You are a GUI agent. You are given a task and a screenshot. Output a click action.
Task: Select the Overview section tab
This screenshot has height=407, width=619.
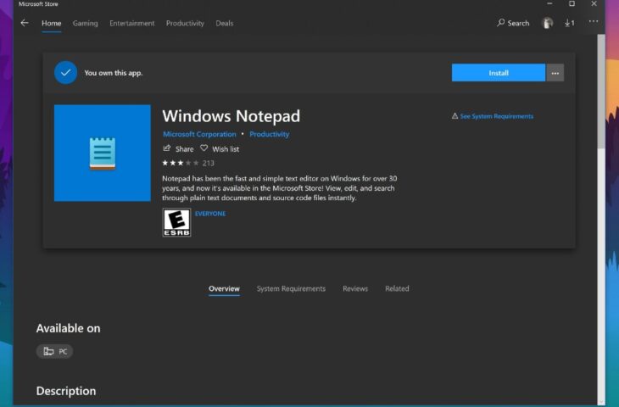(224, 288)
